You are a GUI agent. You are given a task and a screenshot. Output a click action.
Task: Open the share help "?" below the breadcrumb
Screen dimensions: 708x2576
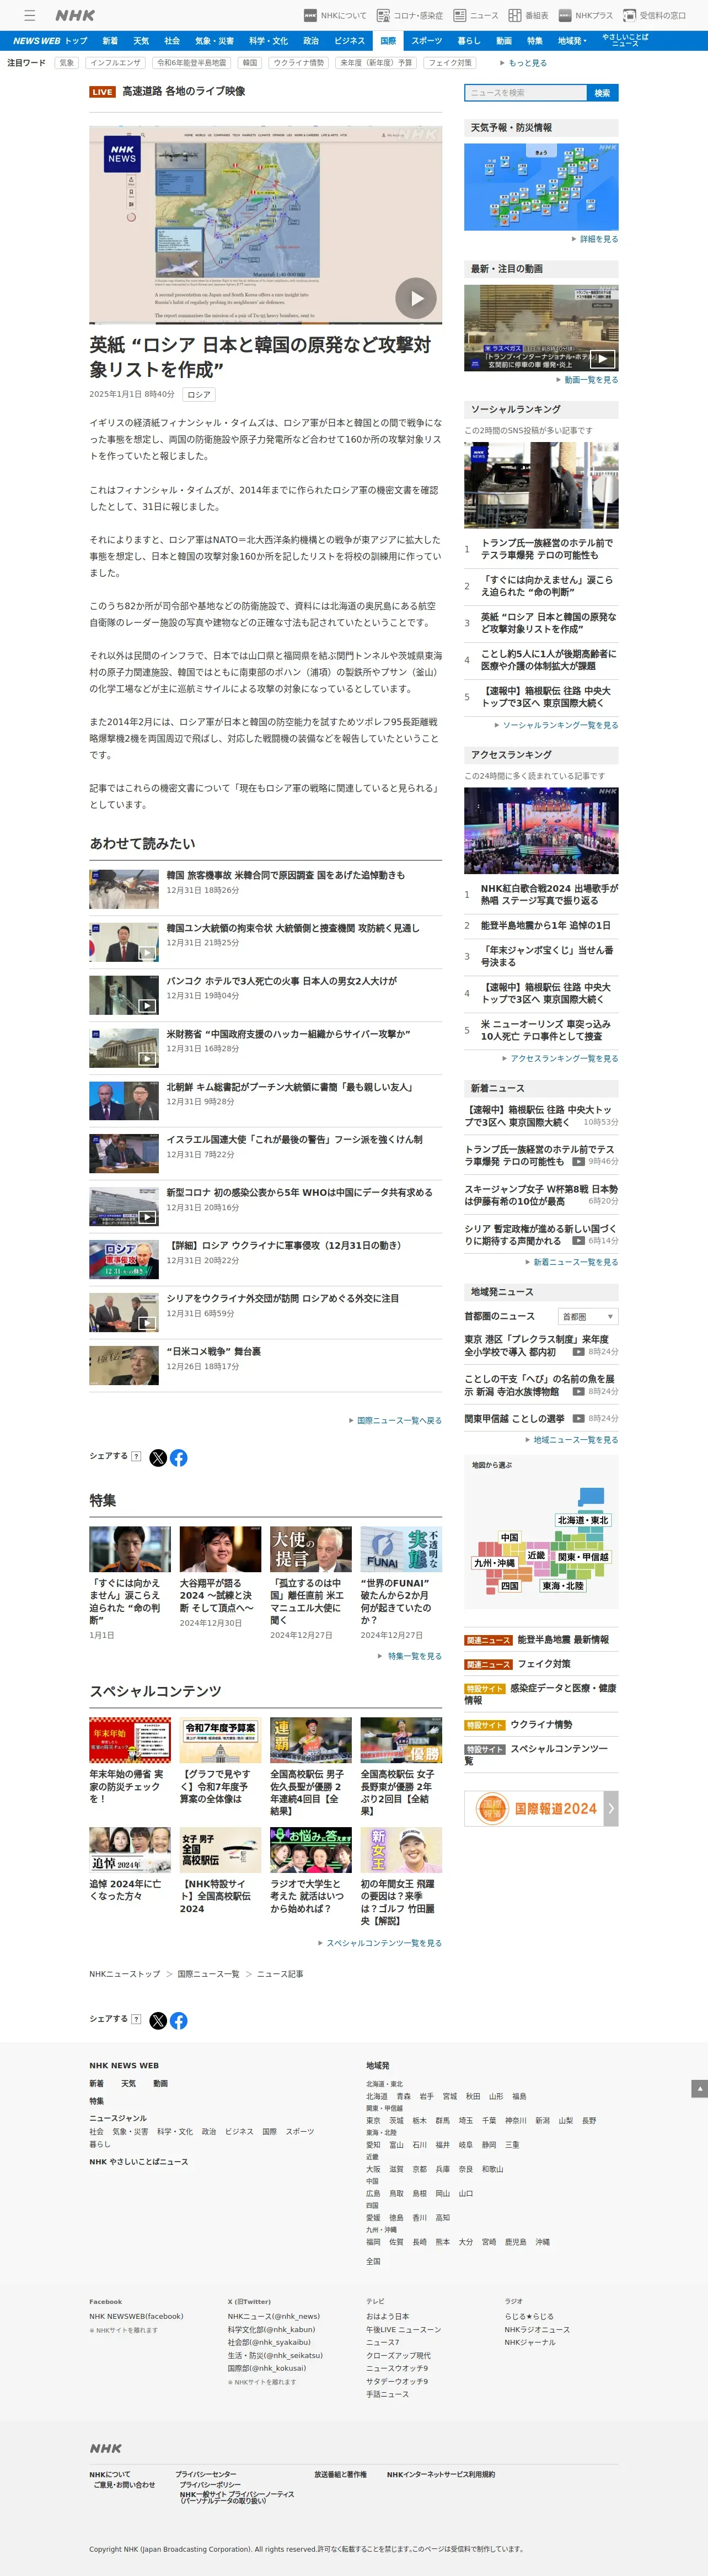[x=136, y=2019]
